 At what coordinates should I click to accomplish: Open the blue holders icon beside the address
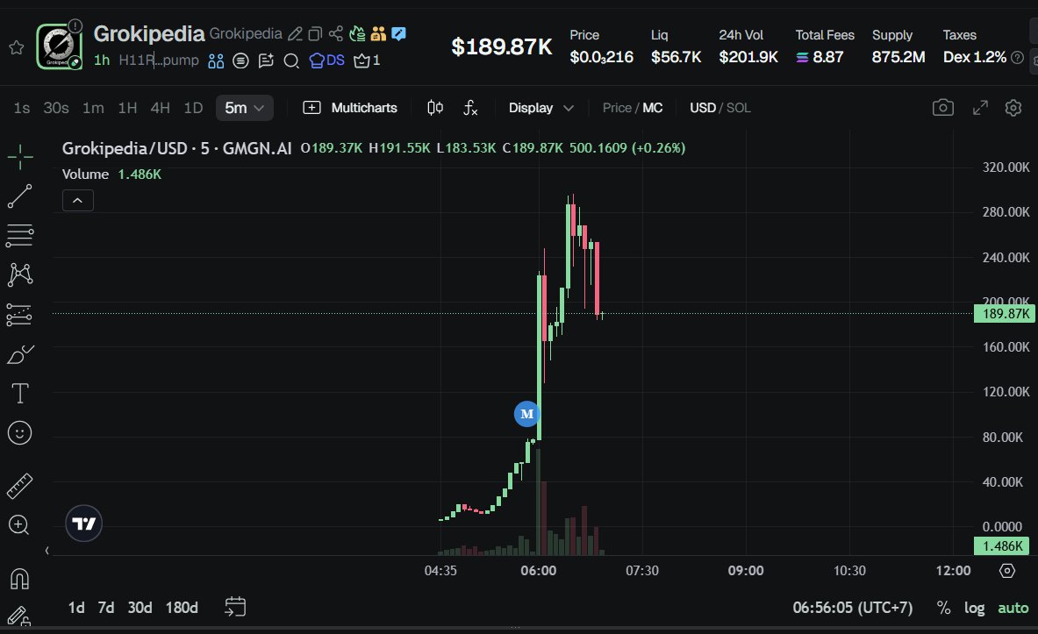pyautogui.click(x=216, y=61)
